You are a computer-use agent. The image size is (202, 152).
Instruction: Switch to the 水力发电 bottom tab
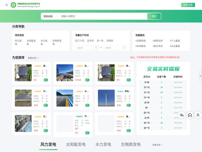point(103,144)
